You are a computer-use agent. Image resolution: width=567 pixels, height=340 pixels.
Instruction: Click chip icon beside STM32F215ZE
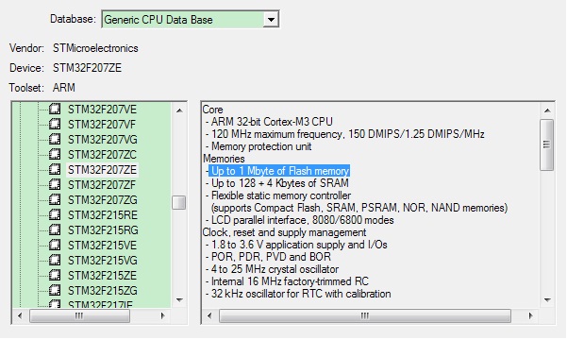click(55, 275)
